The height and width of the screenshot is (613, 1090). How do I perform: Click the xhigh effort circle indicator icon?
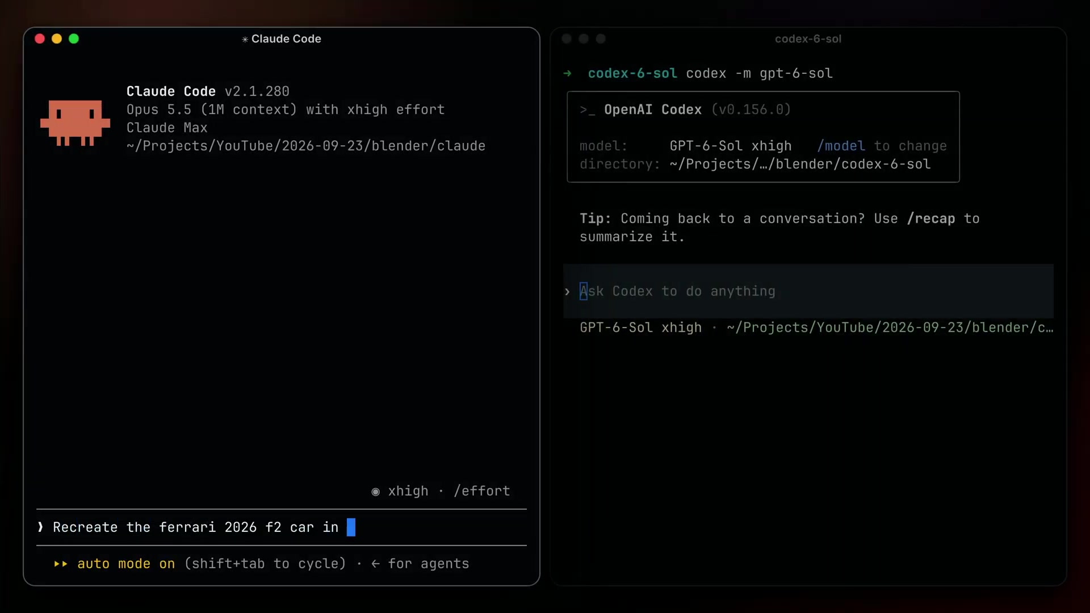click(375, 492)
